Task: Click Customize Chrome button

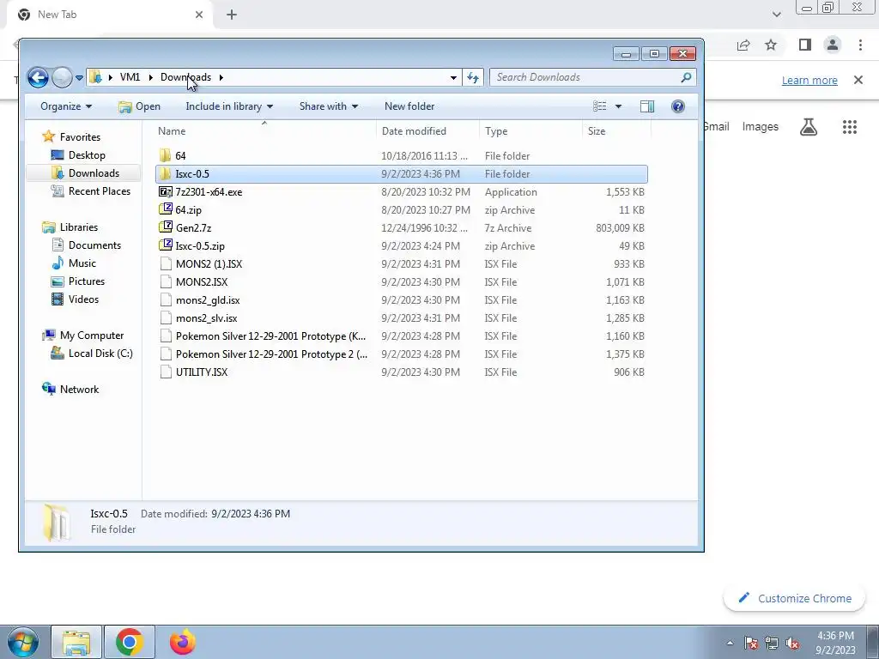Action: click(x=795, y=598)
